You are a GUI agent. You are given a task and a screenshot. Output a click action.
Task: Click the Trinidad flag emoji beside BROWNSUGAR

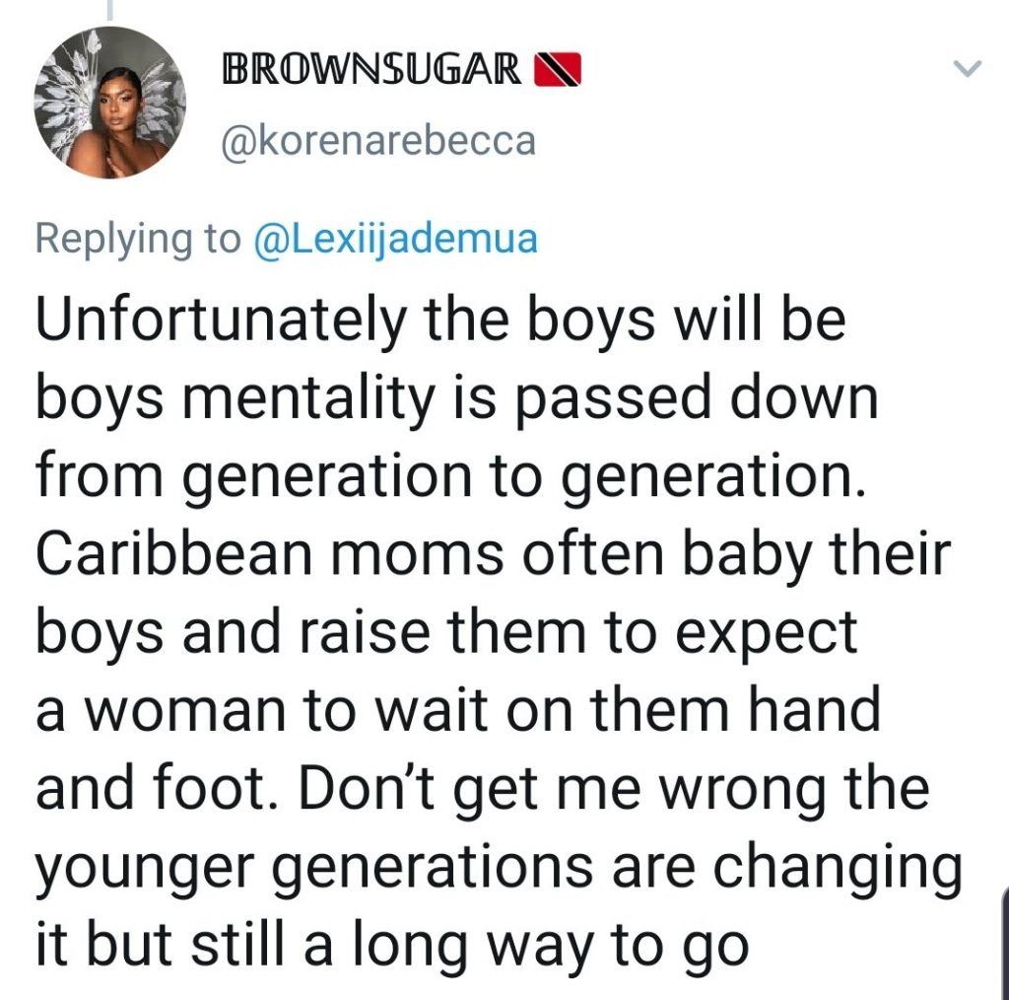point(558,70)
